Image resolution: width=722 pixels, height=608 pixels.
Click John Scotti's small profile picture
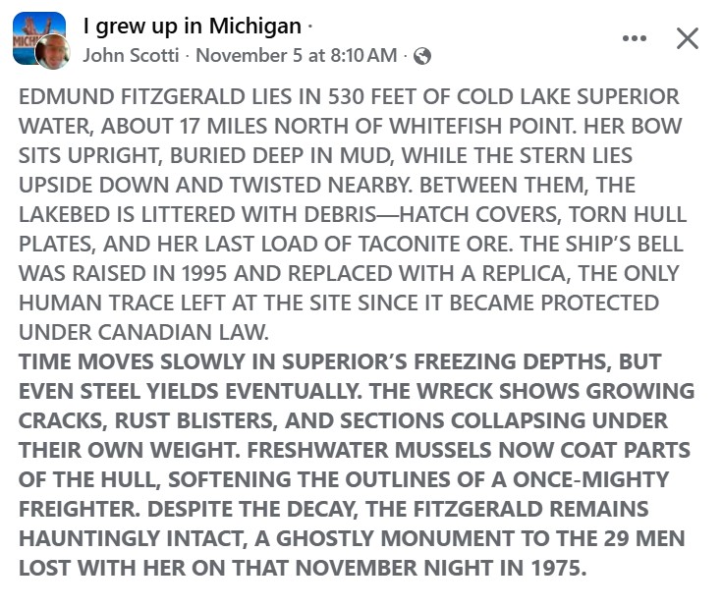tap(53, 53)
